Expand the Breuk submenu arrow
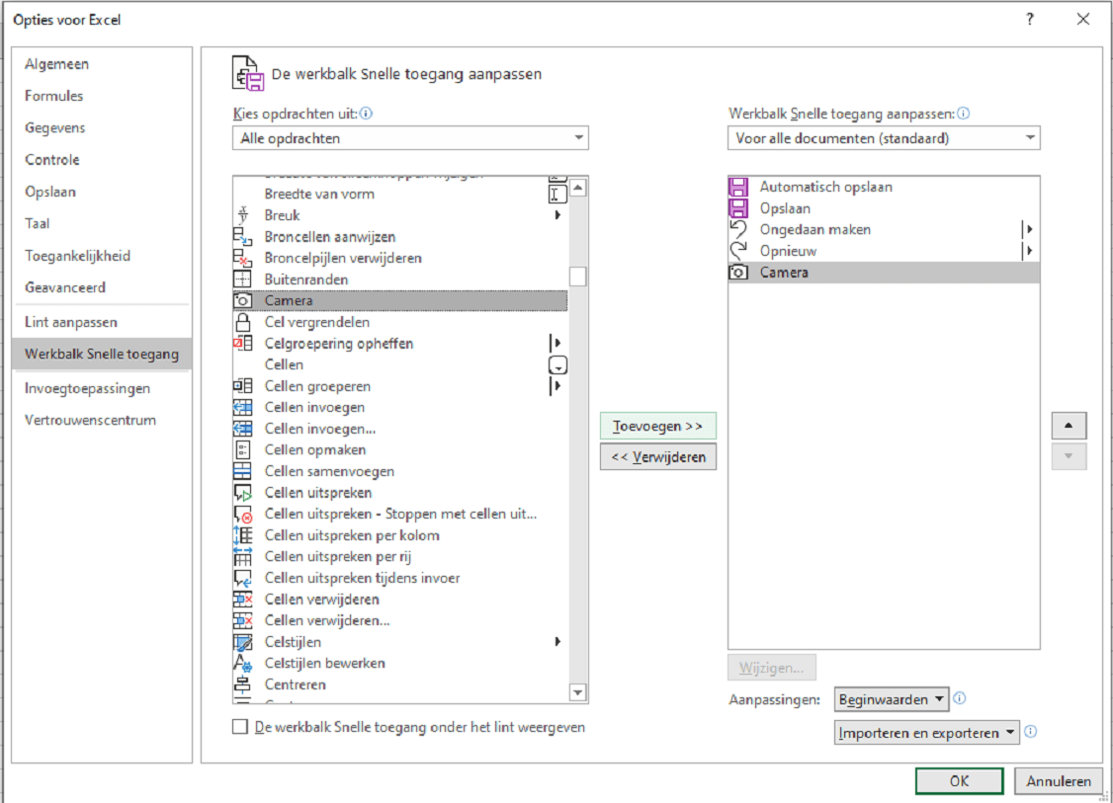This screenshot has width=1113, height=803. coord(557,215)
